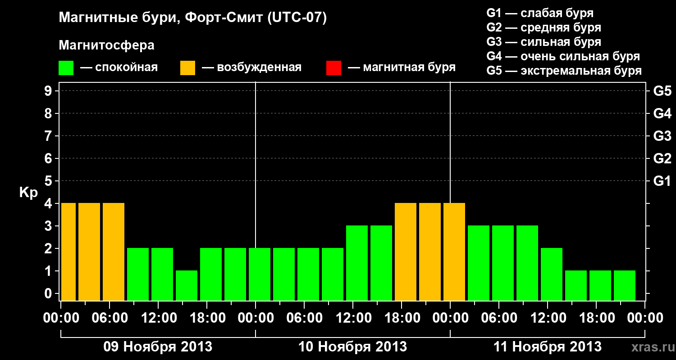Click the orange 06:00–09:00 bar on 09 Ноября
Image resolution: width=676 pixels, height=360 pixels.
(x=114, y=252)
